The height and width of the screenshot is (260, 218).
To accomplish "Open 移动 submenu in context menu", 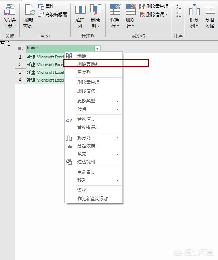I will tap(94, 180).
